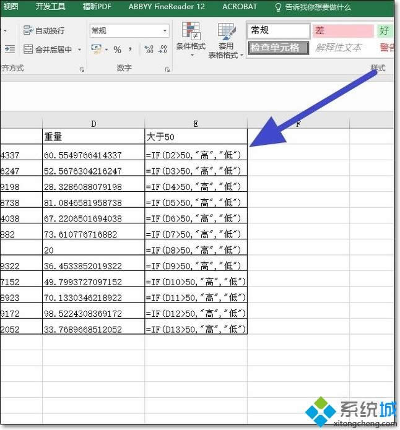Select the =IF(D9>50 formula cell
Viewport: 400px width, 430px height.
coord(196,263)
